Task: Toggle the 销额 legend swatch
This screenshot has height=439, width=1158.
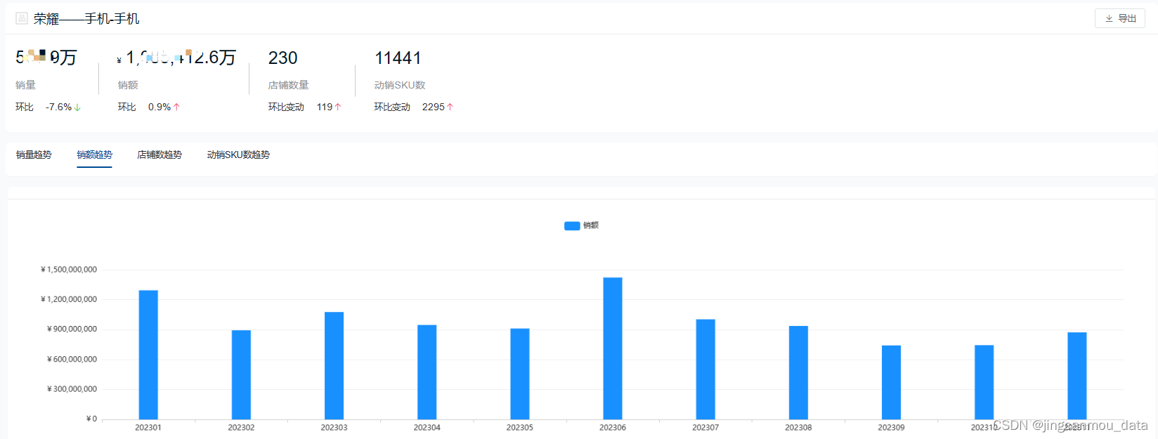Action: pyautogui.click(x=572, y=225)
